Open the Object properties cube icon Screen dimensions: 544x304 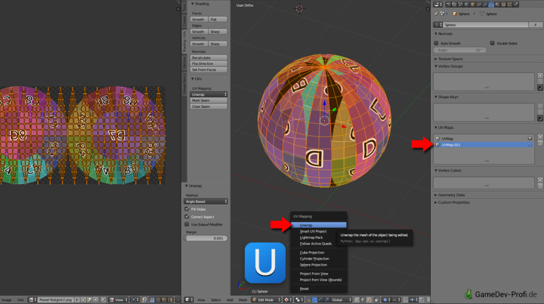(473, 4)
